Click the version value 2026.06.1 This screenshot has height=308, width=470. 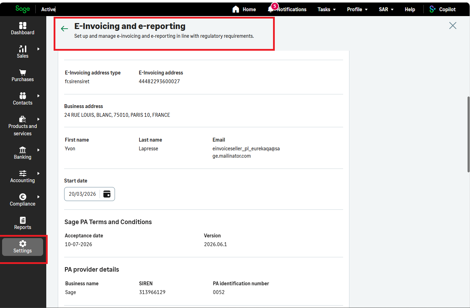pyautogui.click(x=216, y=244)
